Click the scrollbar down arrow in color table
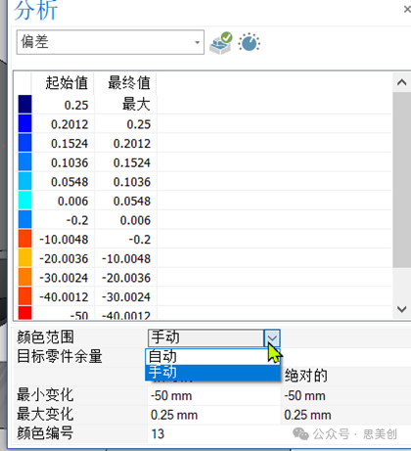The height and width of the screenshot is (451, 411). (x=401, y=309)
